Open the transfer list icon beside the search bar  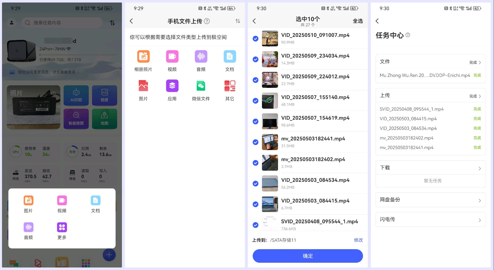click(x=112, y=23)
